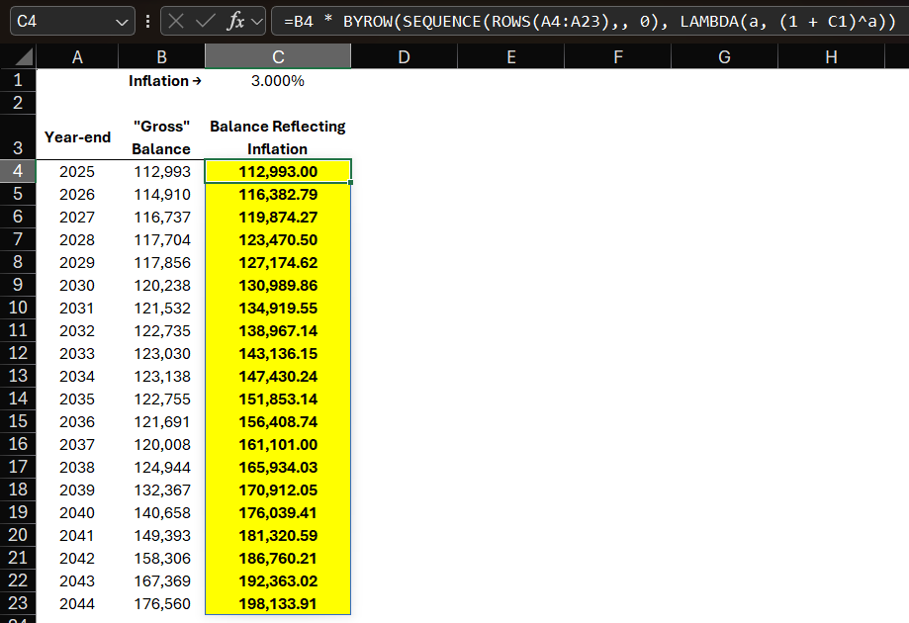Click the Year-end header cell

(77, 136)
